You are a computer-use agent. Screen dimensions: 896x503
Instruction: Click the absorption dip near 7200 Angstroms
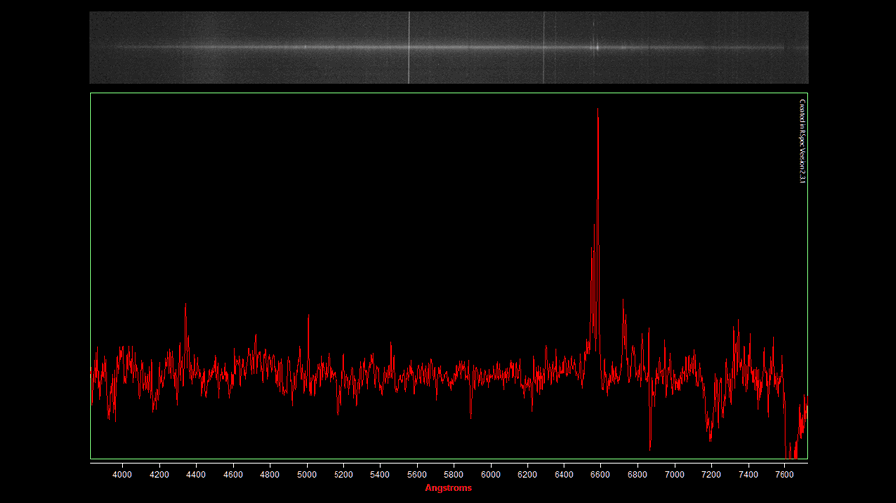[x=710, y=437]
